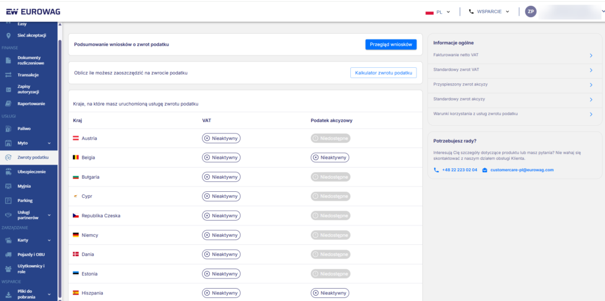Open Standardowy zwrot VAT arrow
The width and height of the screenshot is (605, 301).
point(591,70)
